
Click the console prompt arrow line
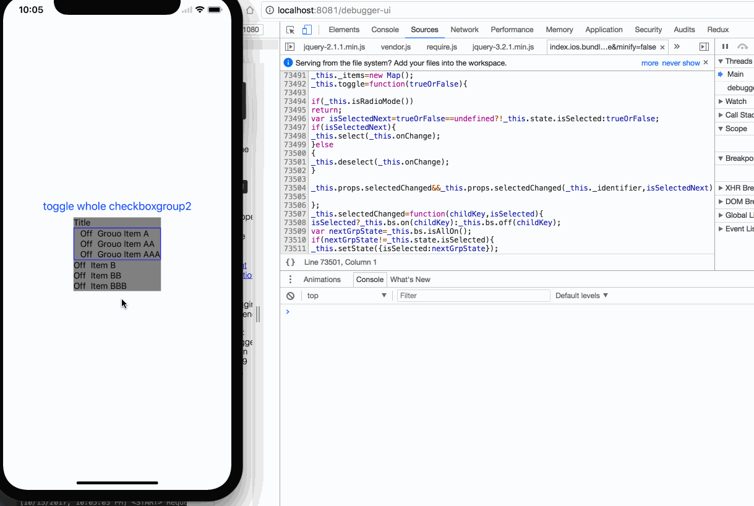pyautogui.click(x=516, y=312)
